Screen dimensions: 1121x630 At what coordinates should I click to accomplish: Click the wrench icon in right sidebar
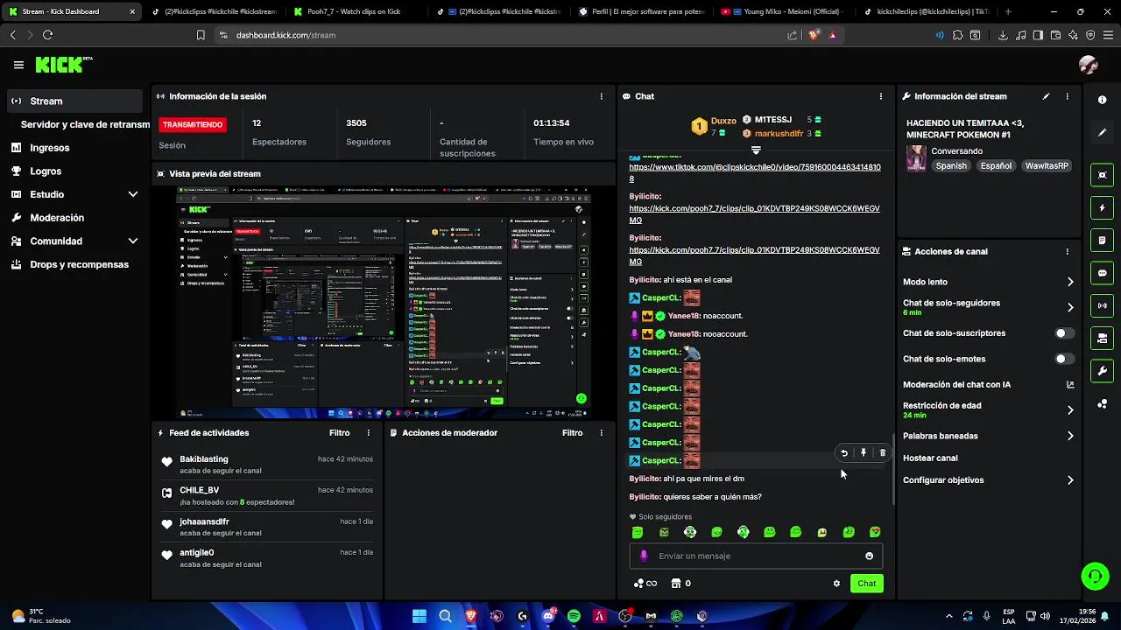(x=1103, y=371)
